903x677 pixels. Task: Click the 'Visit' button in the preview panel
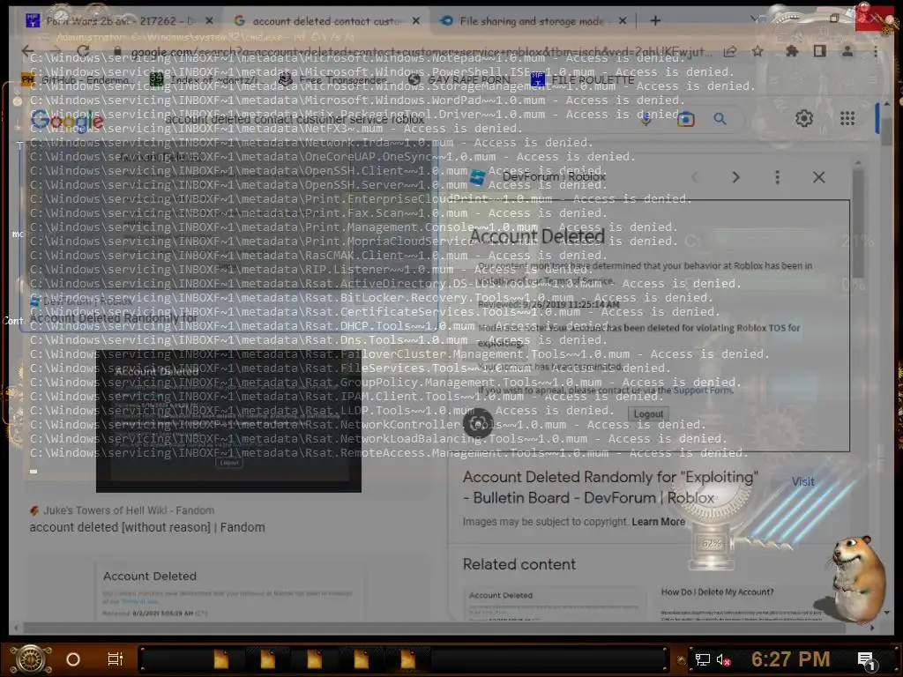[x=802, y=482]
